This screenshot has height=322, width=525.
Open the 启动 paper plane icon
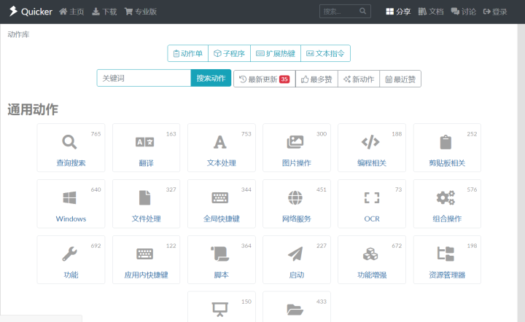pyautogui.click(x=295, y=254)
